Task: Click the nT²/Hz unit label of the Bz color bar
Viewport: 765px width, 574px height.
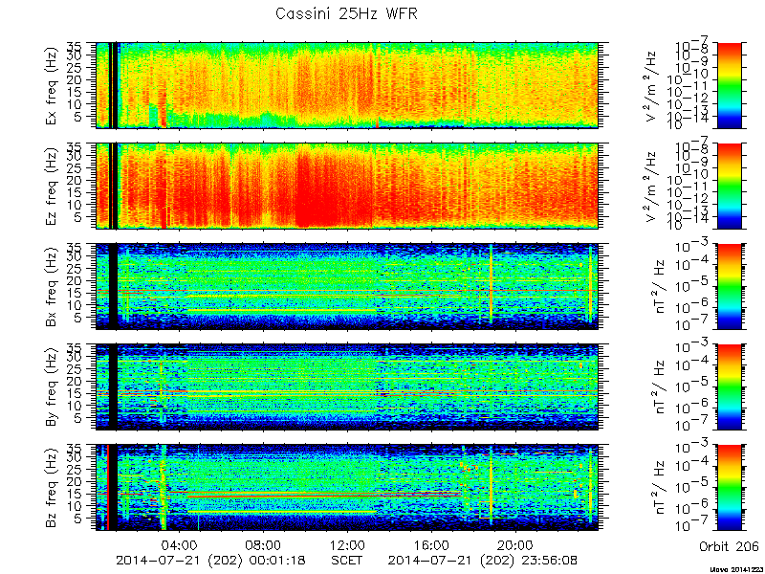Action: click(658, 488)
